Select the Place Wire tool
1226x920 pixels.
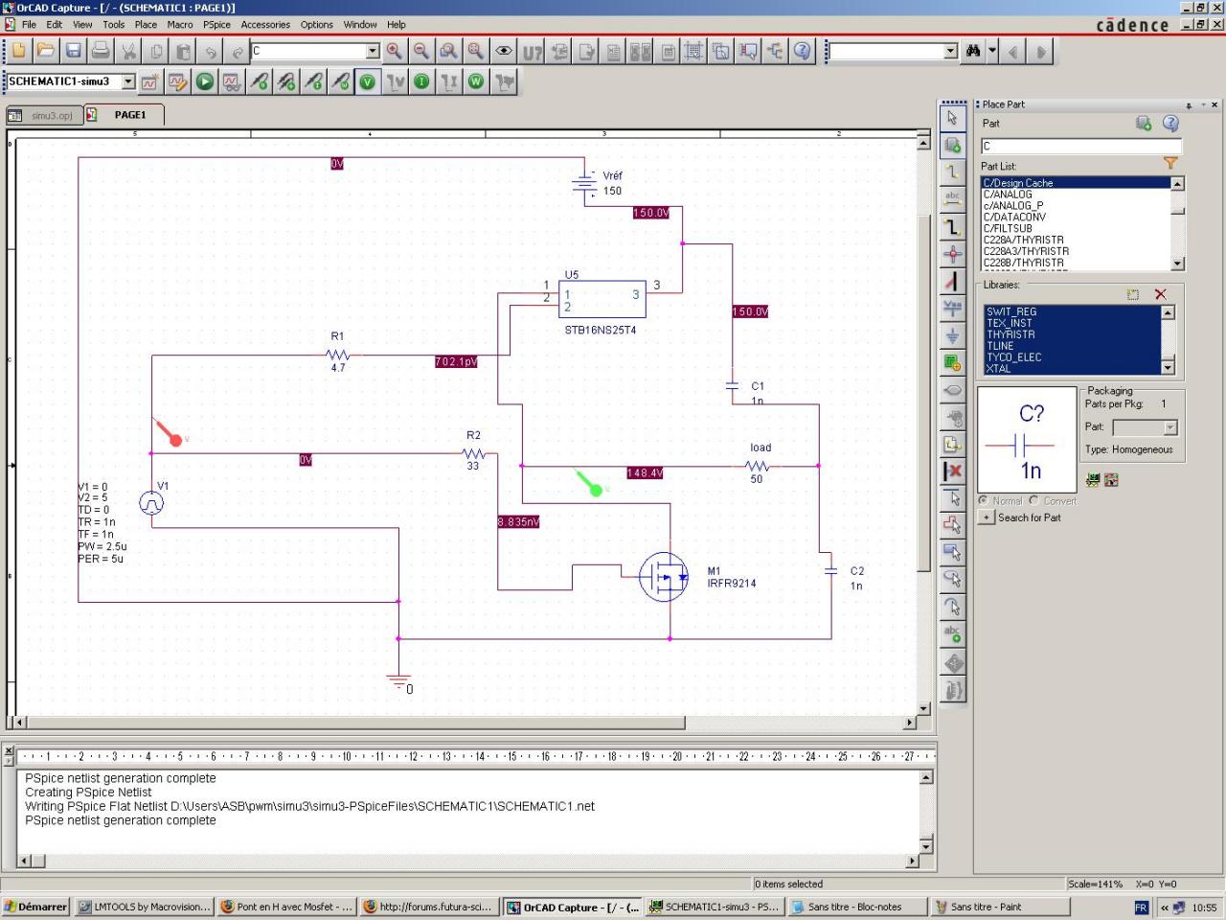pos(952,172)
